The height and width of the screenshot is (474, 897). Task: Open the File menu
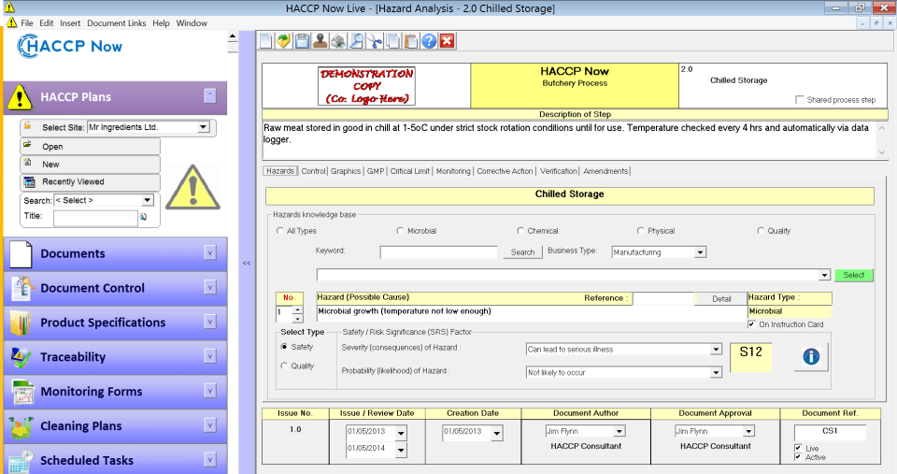(27, 22)
